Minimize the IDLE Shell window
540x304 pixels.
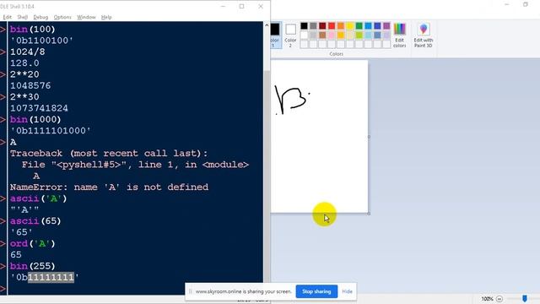tap(223, 6)
